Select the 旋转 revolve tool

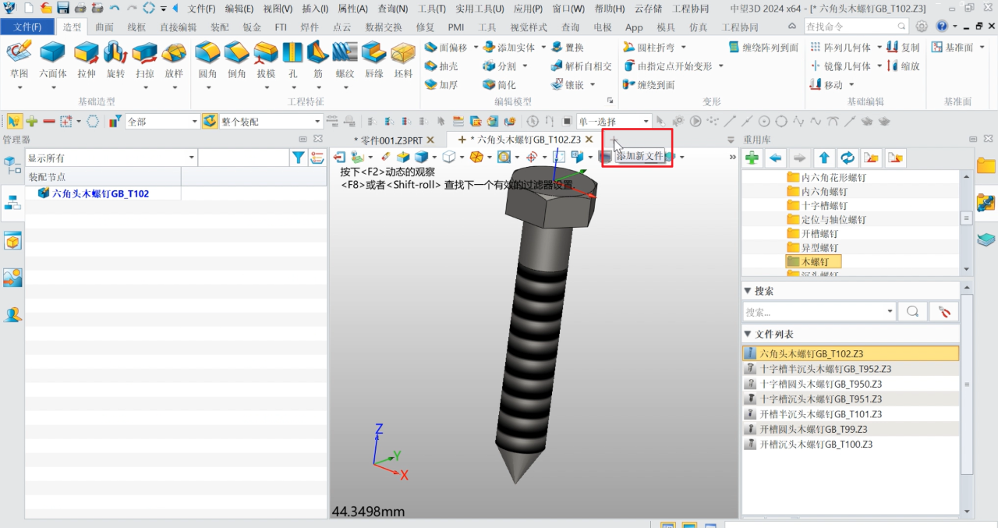click(115, 60)
